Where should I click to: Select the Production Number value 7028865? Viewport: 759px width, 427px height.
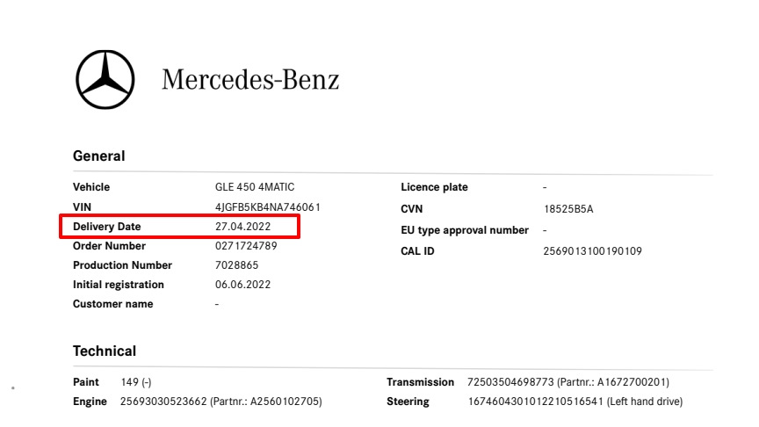pyautogui.click(x=237, y=265)
